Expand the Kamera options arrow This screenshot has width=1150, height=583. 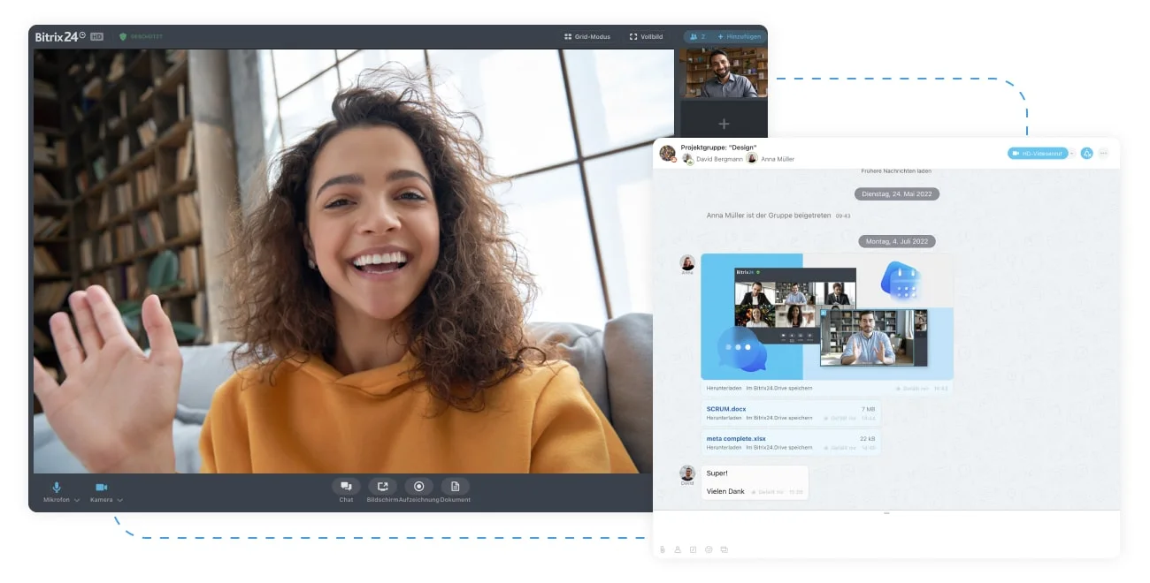119,500
